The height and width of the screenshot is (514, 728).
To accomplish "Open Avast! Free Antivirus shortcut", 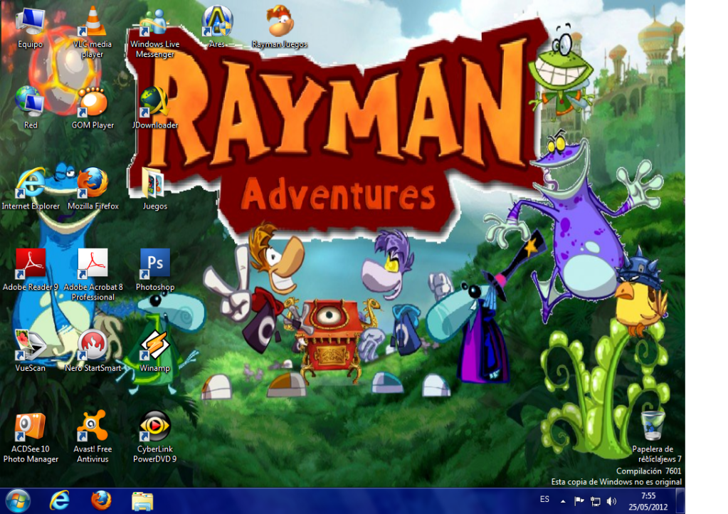I will [93, 437].
